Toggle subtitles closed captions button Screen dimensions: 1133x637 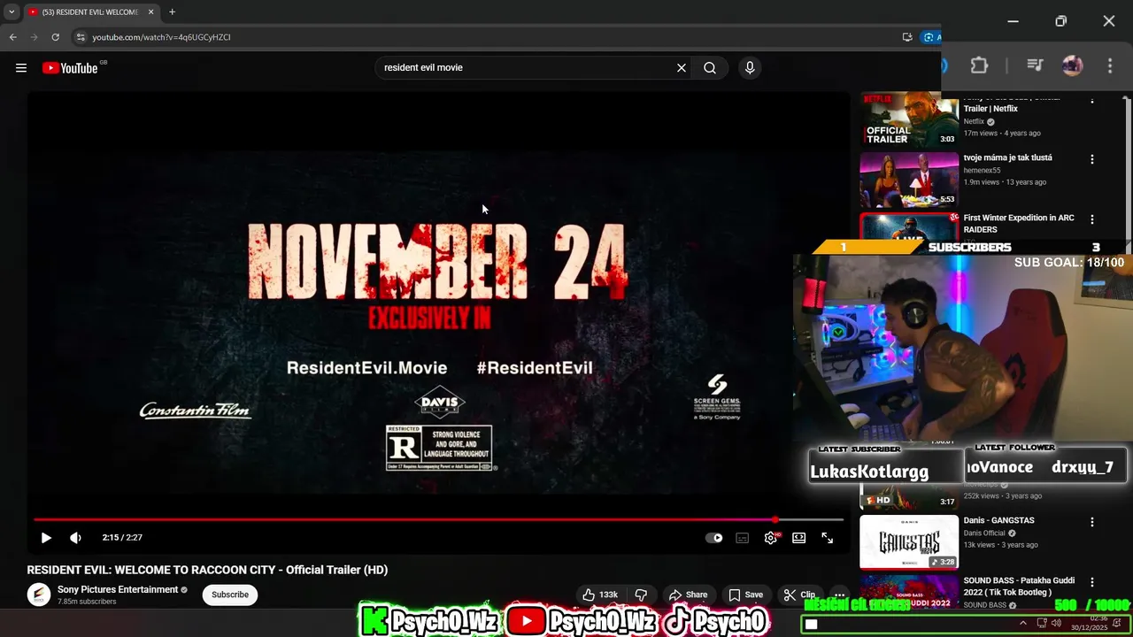743,538
